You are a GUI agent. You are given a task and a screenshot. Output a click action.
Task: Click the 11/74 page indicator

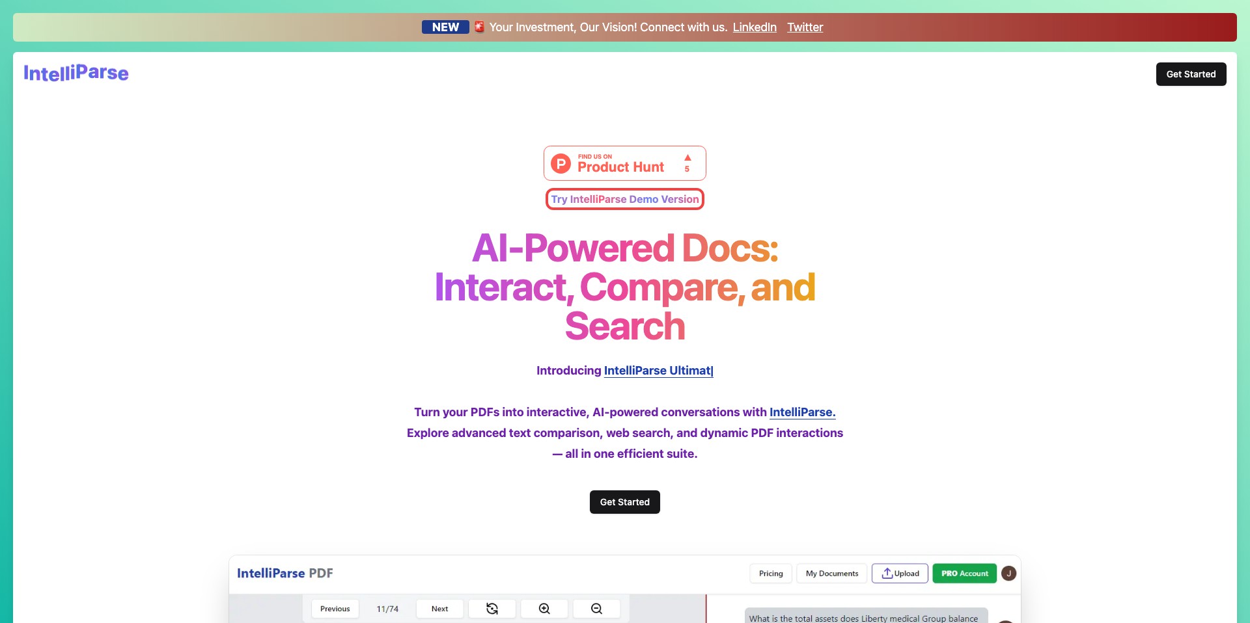coord(387,609)
